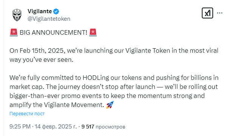Click the siren emoji before BIG ANNOUNCEMENT
The height and width of the screenshot is (136, 229).
(x=14, y=32)
